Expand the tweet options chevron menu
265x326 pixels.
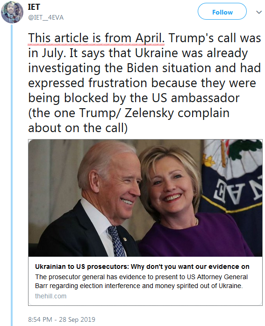tap(259, 12)
